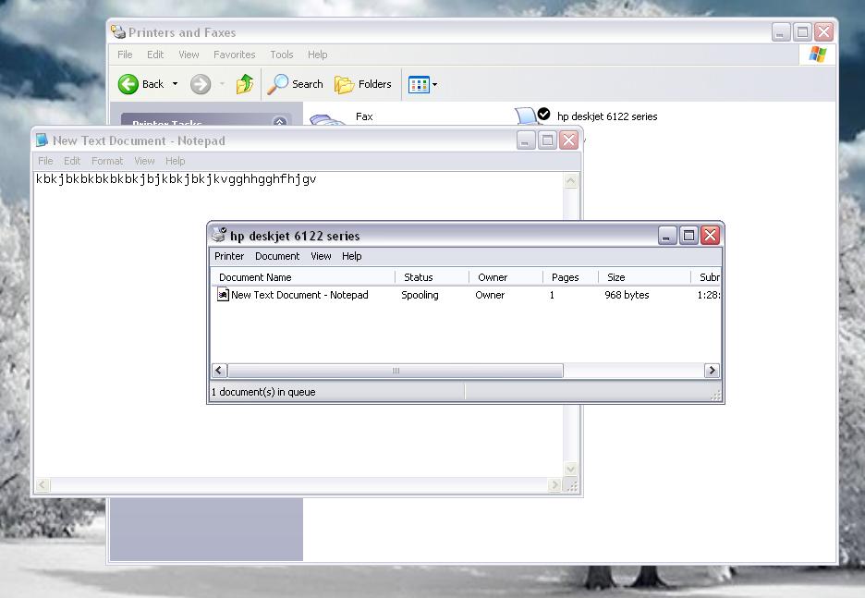The height and width of the screenshot is (598, 865).
Task: Click the Spooling status cell
Action: [420, 295]
